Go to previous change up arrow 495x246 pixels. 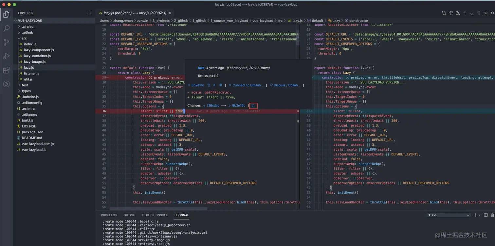click(465, 13)
